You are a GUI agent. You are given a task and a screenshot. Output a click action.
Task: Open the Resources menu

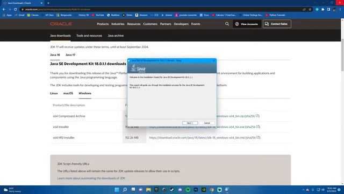click(x=134, y=24)
